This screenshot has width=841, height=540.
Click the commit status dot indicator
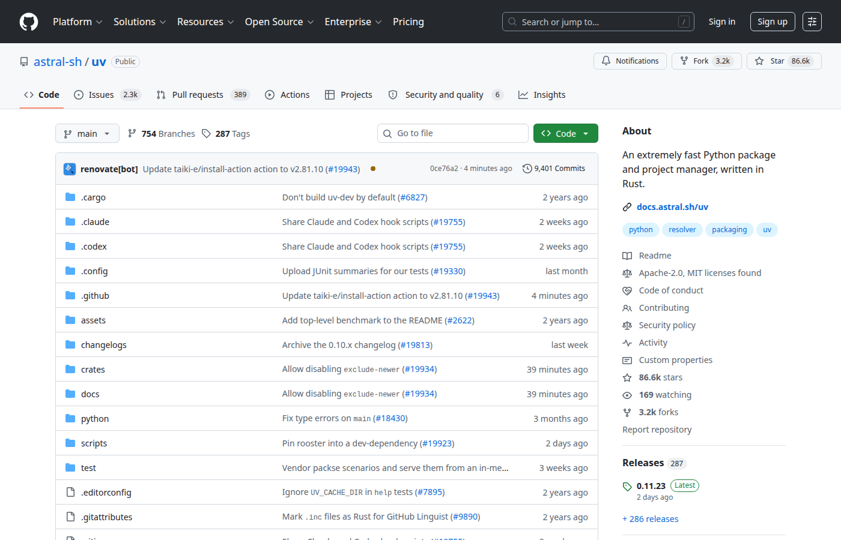pyautogui.click(x=373, y=169)
